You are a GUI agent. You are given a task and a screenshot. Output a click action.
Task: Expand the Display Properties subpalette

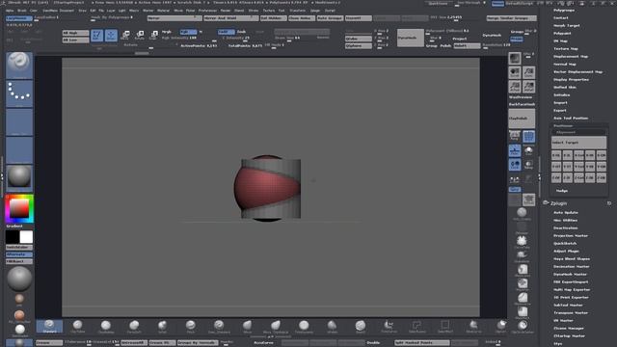click(571, 79)
